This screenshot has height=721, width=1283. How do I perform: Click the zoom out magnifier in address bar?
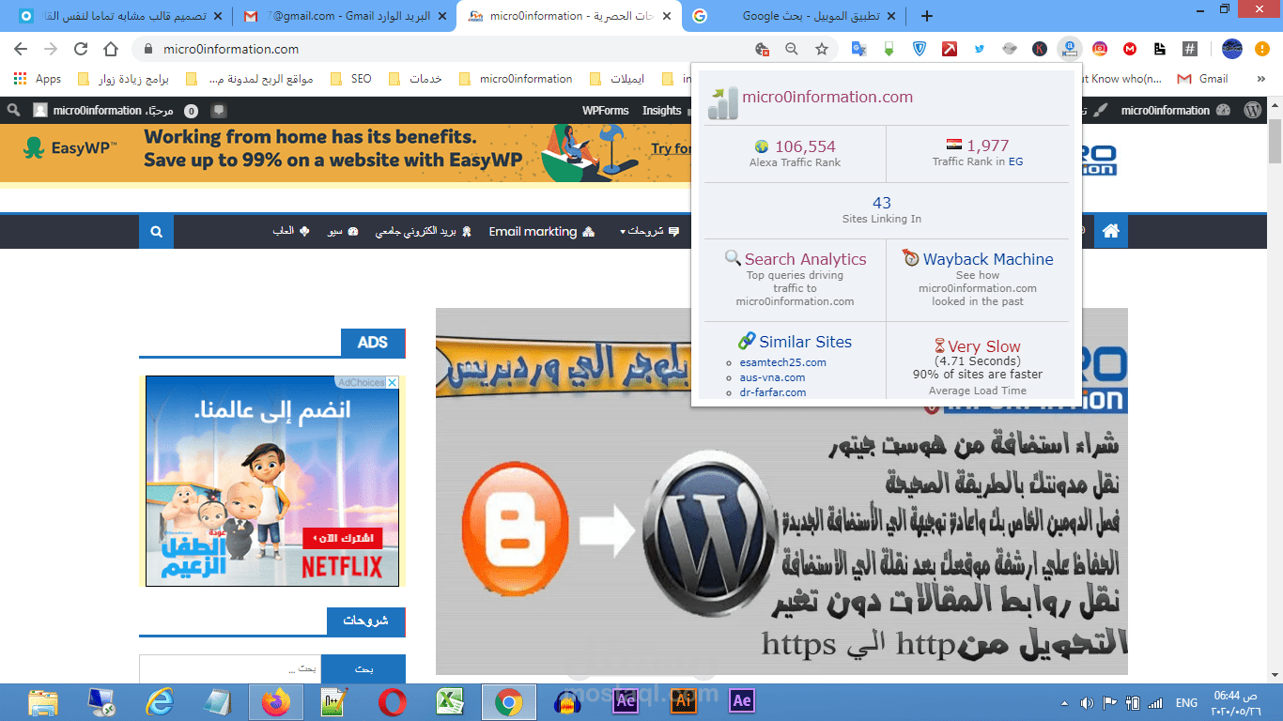(x=792, y=49)
